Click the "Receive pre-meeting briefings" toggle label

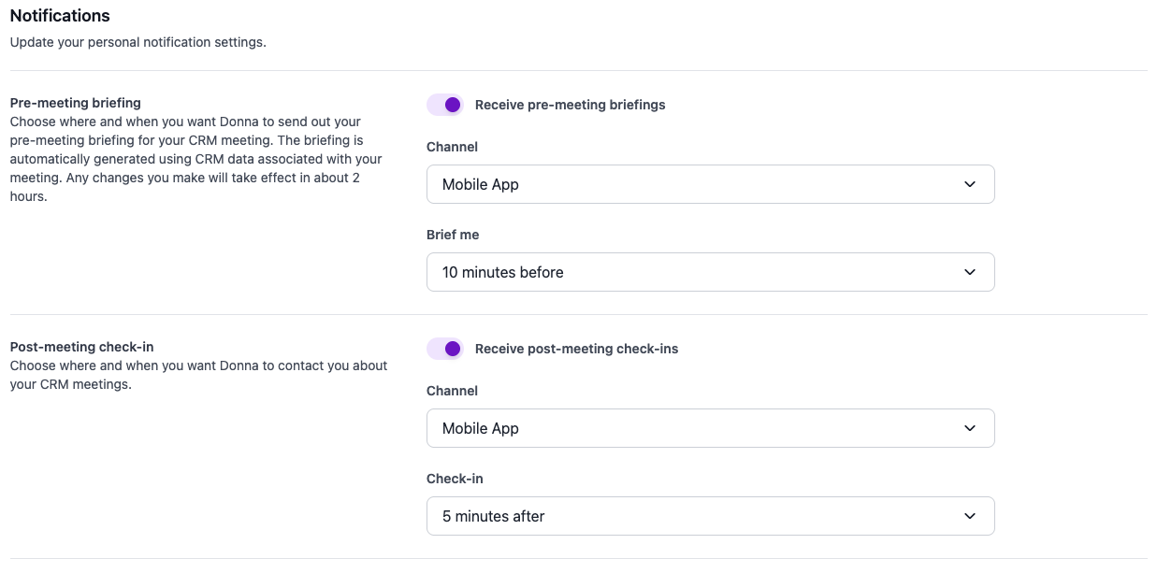[570, 105]
